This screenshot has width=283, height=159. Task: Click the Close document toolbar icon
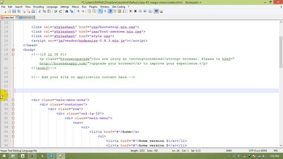click(23, 11)
